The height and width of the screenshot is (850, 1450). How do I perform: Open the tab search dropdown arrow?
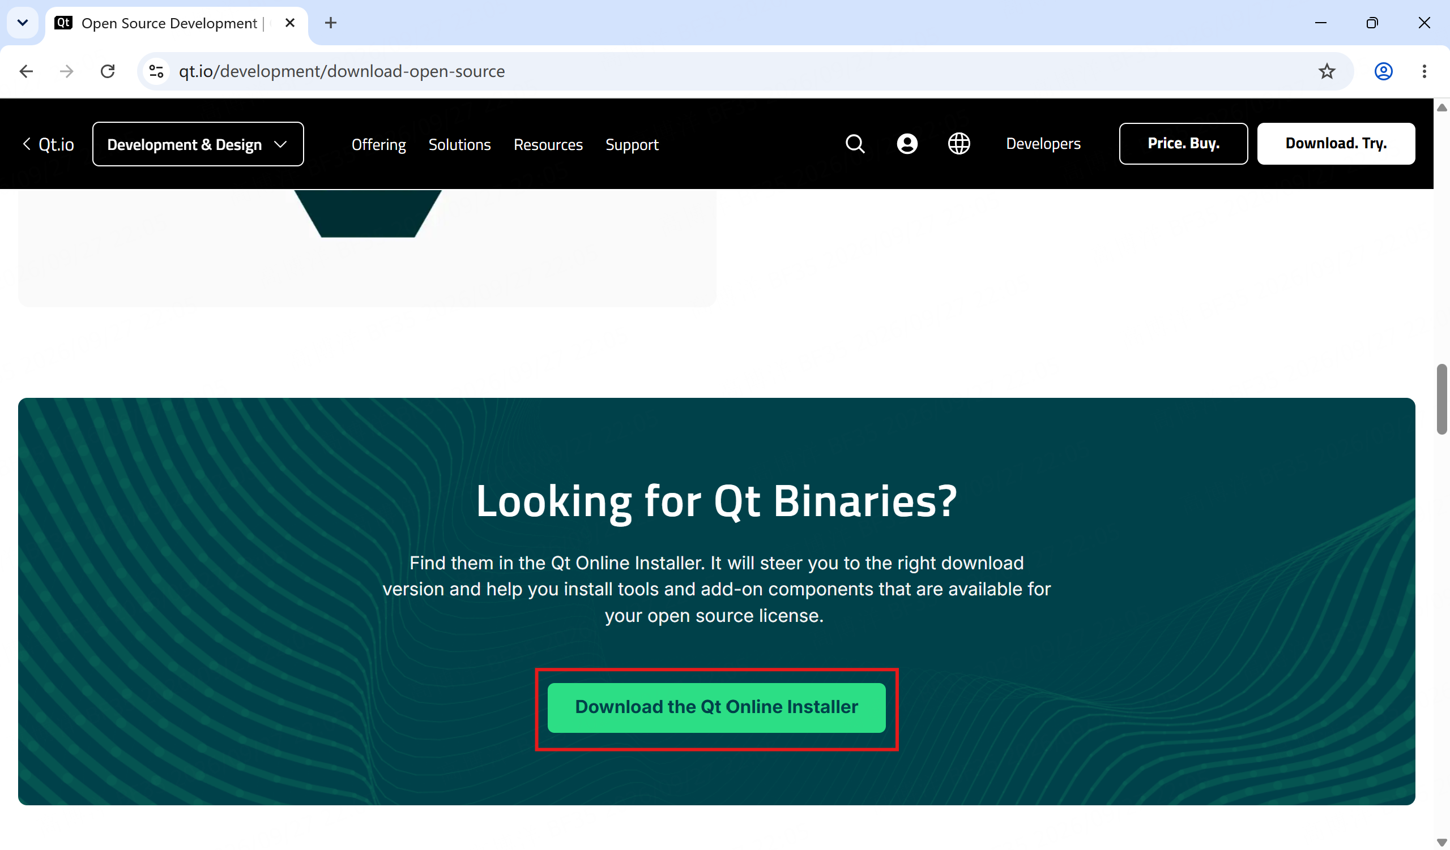tap(23, 23)
